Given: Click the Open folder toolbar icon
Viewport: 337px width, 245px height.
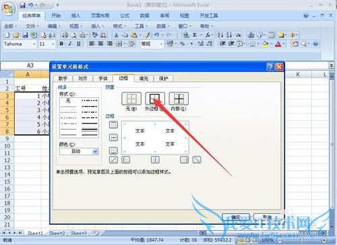Looking at the screenshot, I should pyautogui.click(x=16, y=35).
